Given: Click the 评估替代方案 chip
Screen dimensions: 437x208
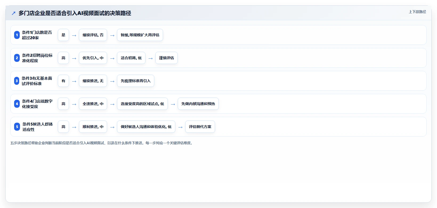Looking at the screenshot, I should coord(200,127).
